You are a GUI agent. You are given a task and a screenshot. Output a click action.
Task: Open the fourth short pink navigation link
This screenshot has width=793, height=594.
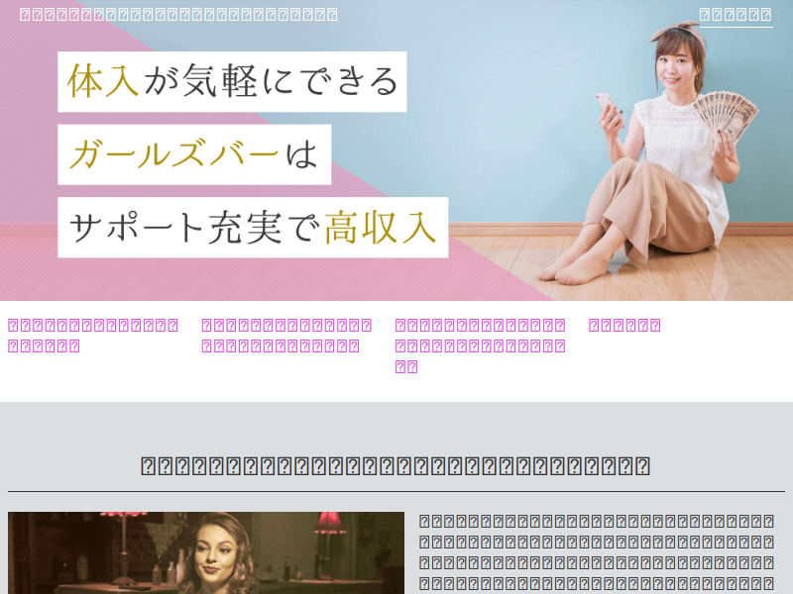[624, 325]
